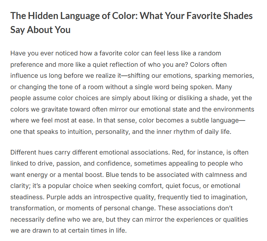Click the article title heading
267x241 pixels.
click(131, 16)
